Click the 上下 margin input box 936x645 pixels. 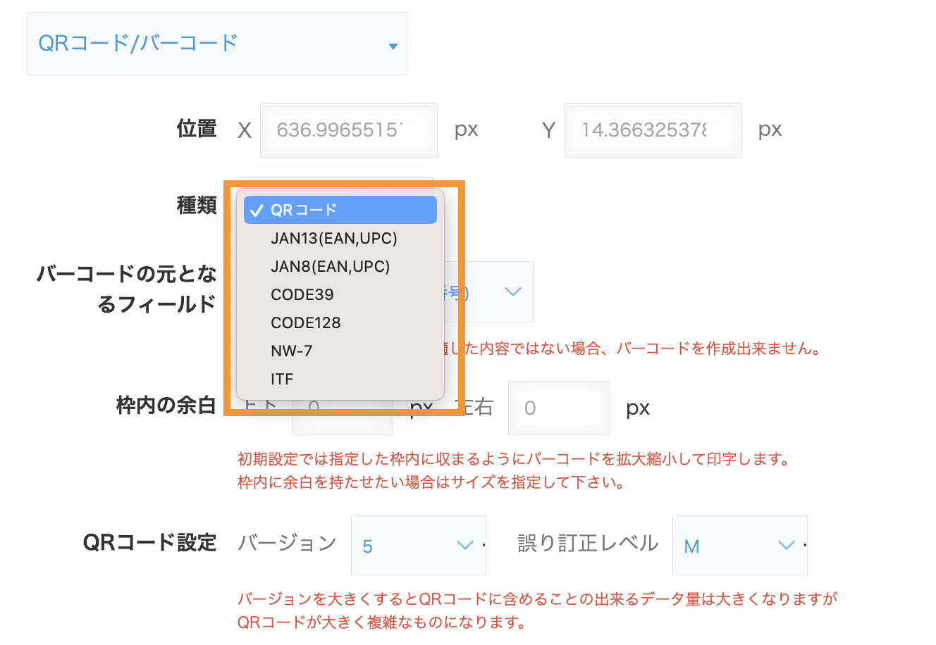point(342,408)
